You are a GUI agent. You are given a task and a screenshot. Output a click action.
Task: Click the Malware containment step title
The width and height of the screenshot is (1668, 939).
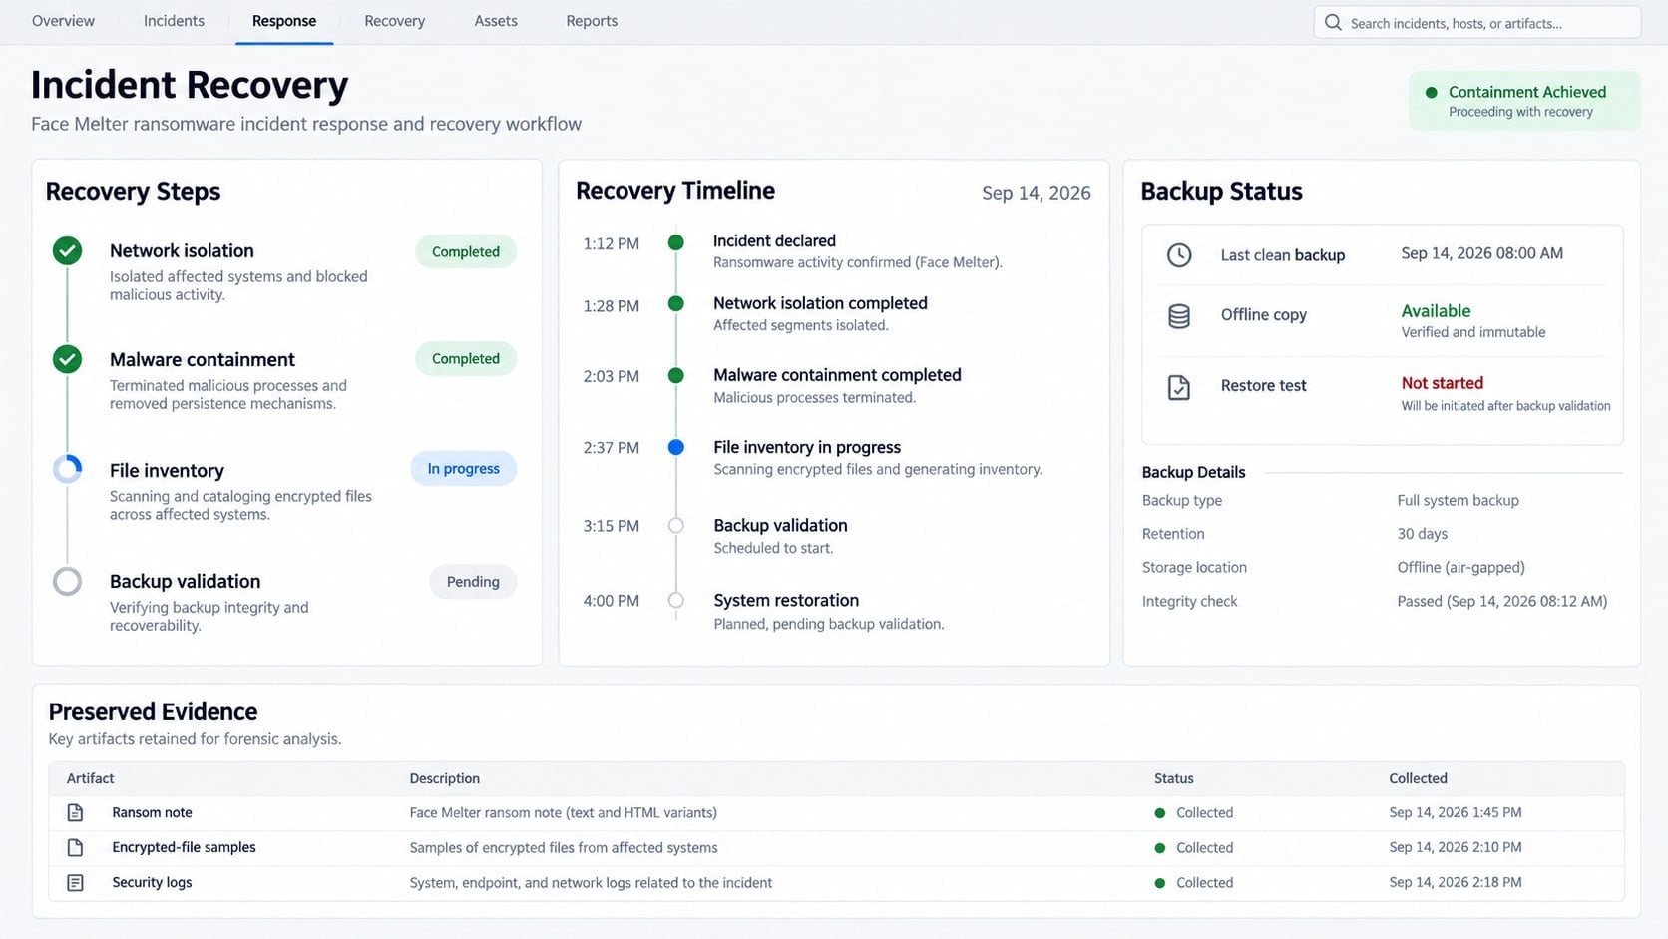coord(203,359)
